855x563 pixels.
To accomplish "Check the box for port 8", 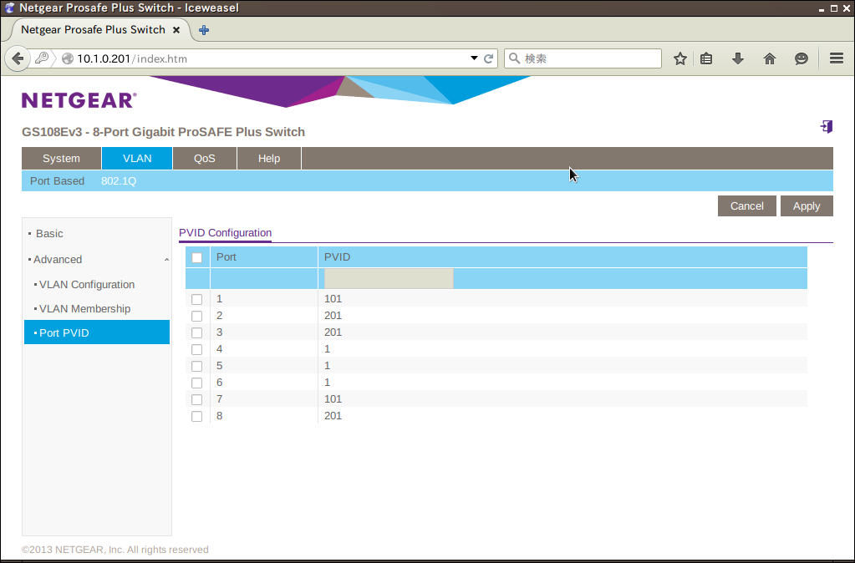I will (197, 416).
